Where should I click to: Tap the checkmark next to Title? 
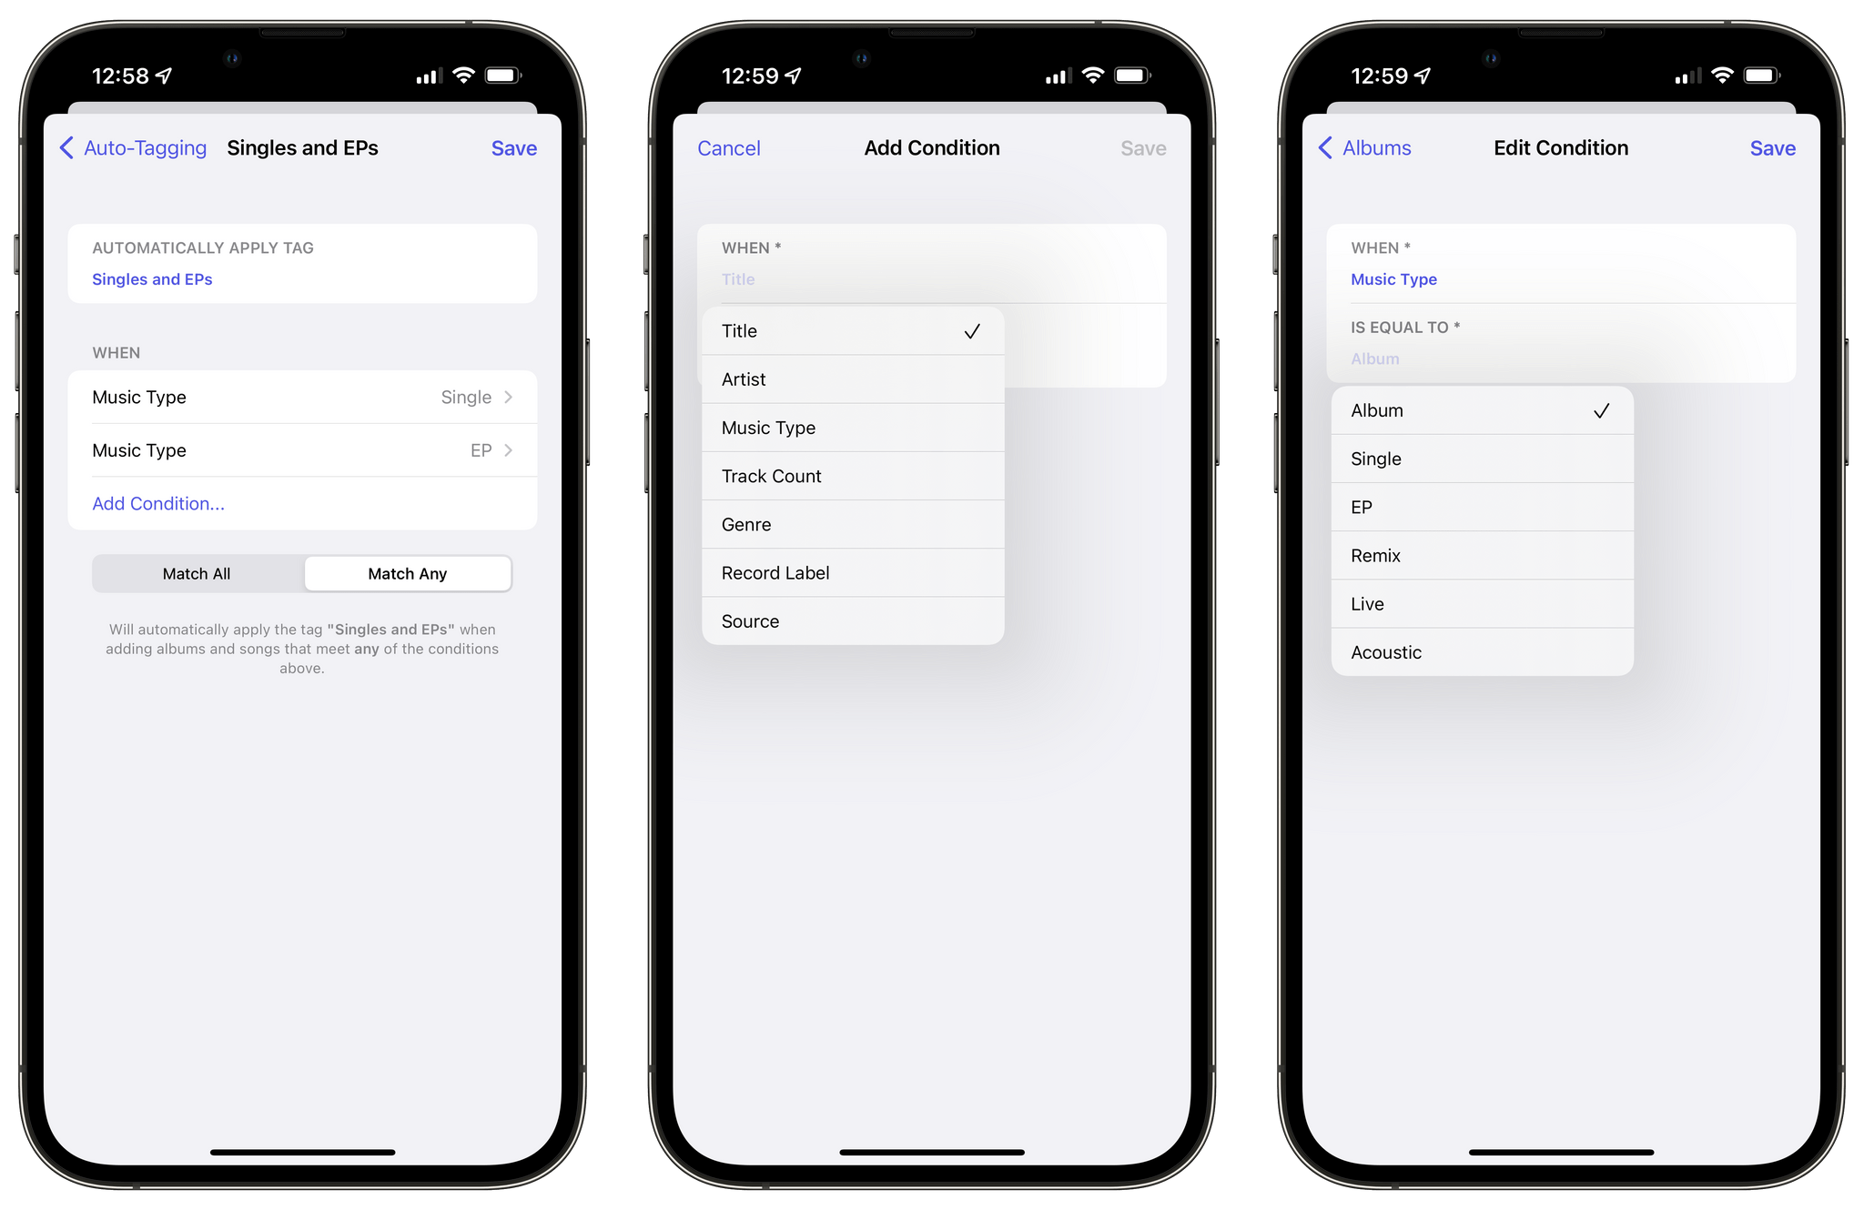[971, 330]
